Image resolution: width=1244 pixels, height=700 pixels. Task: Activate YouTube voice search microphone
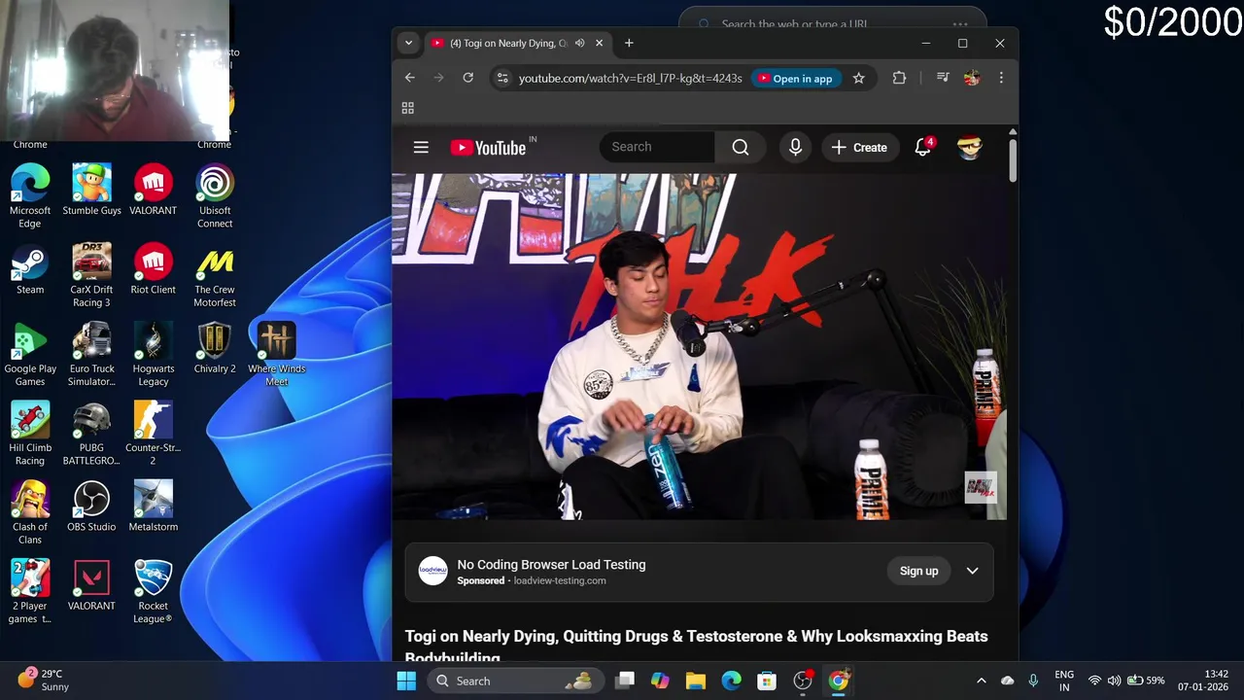pos(795,147)
